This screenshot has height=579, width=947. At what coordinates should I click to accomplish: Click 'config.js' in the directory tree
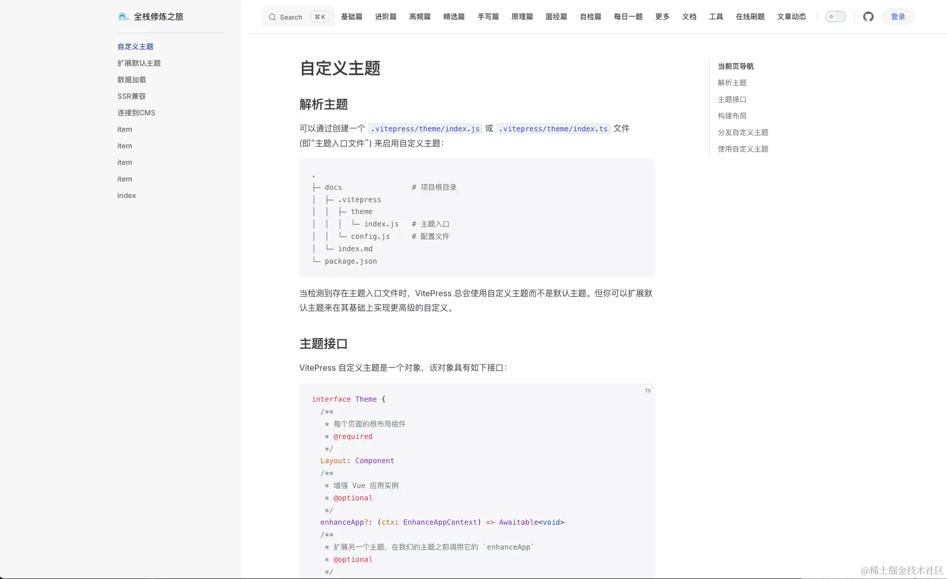coord(370,236)
